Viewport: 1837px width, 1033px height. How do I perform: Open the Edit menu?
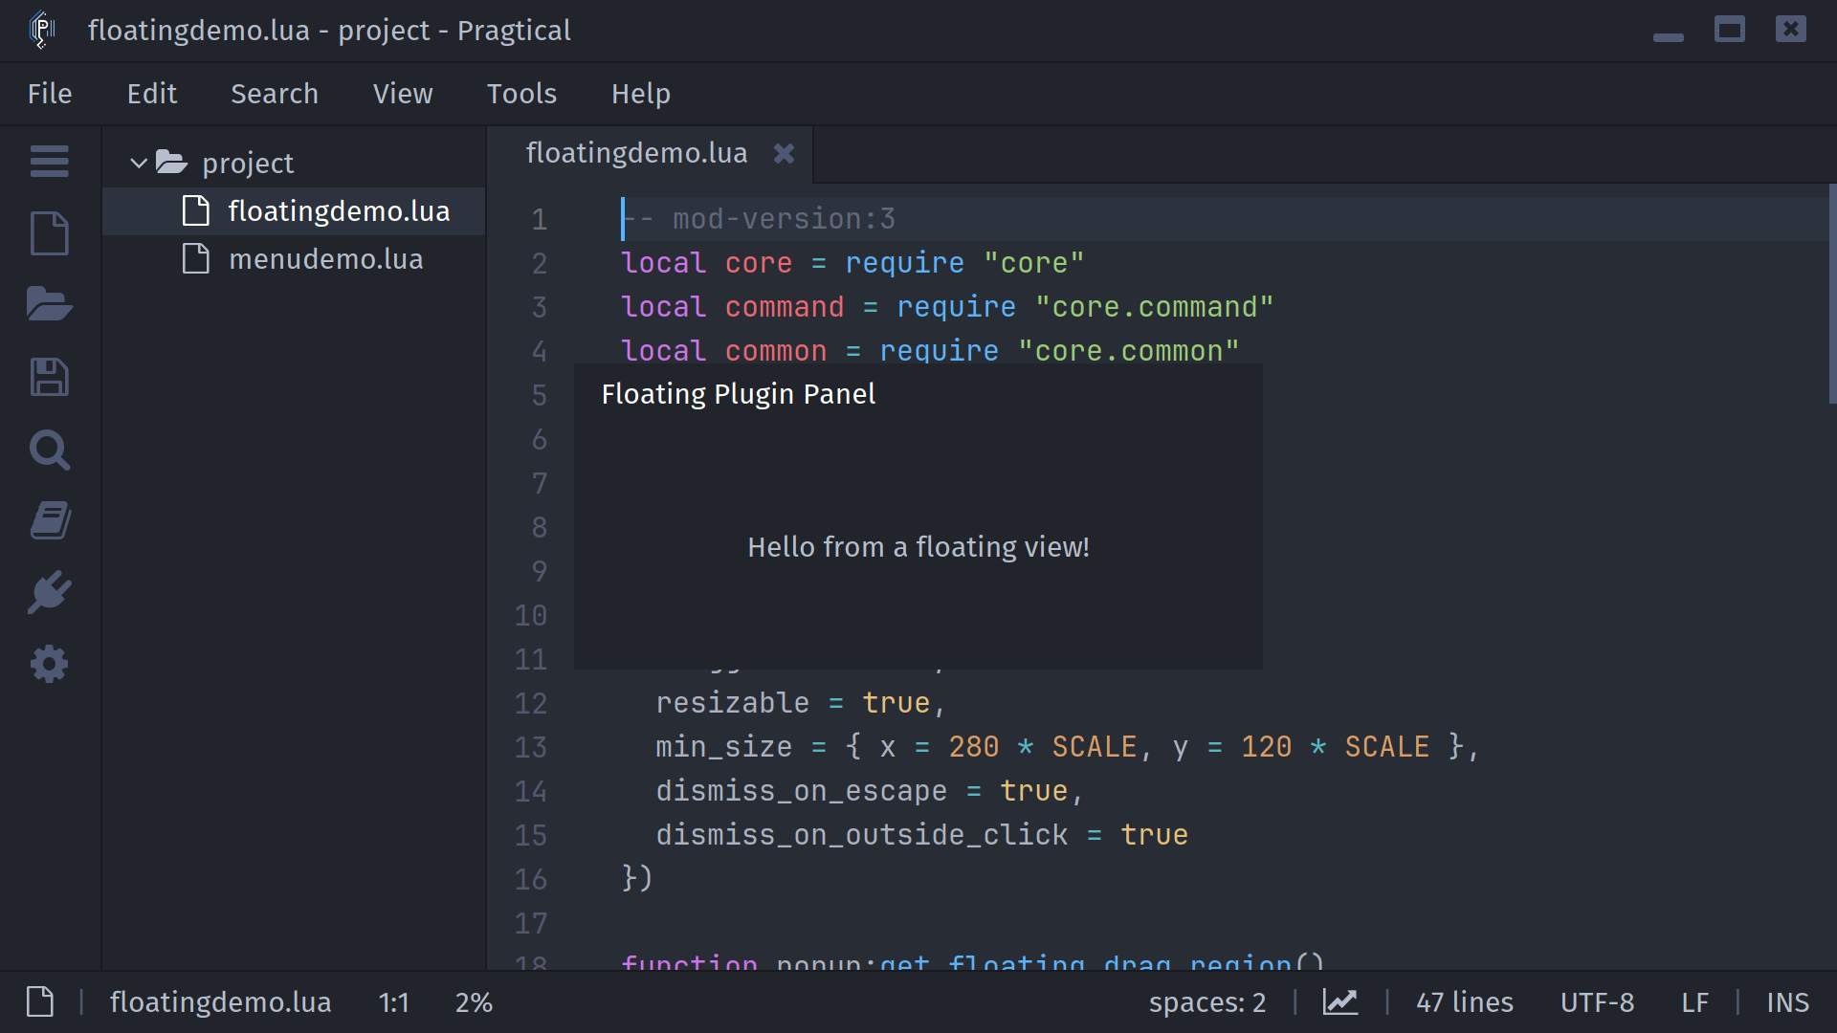(152, 94)
